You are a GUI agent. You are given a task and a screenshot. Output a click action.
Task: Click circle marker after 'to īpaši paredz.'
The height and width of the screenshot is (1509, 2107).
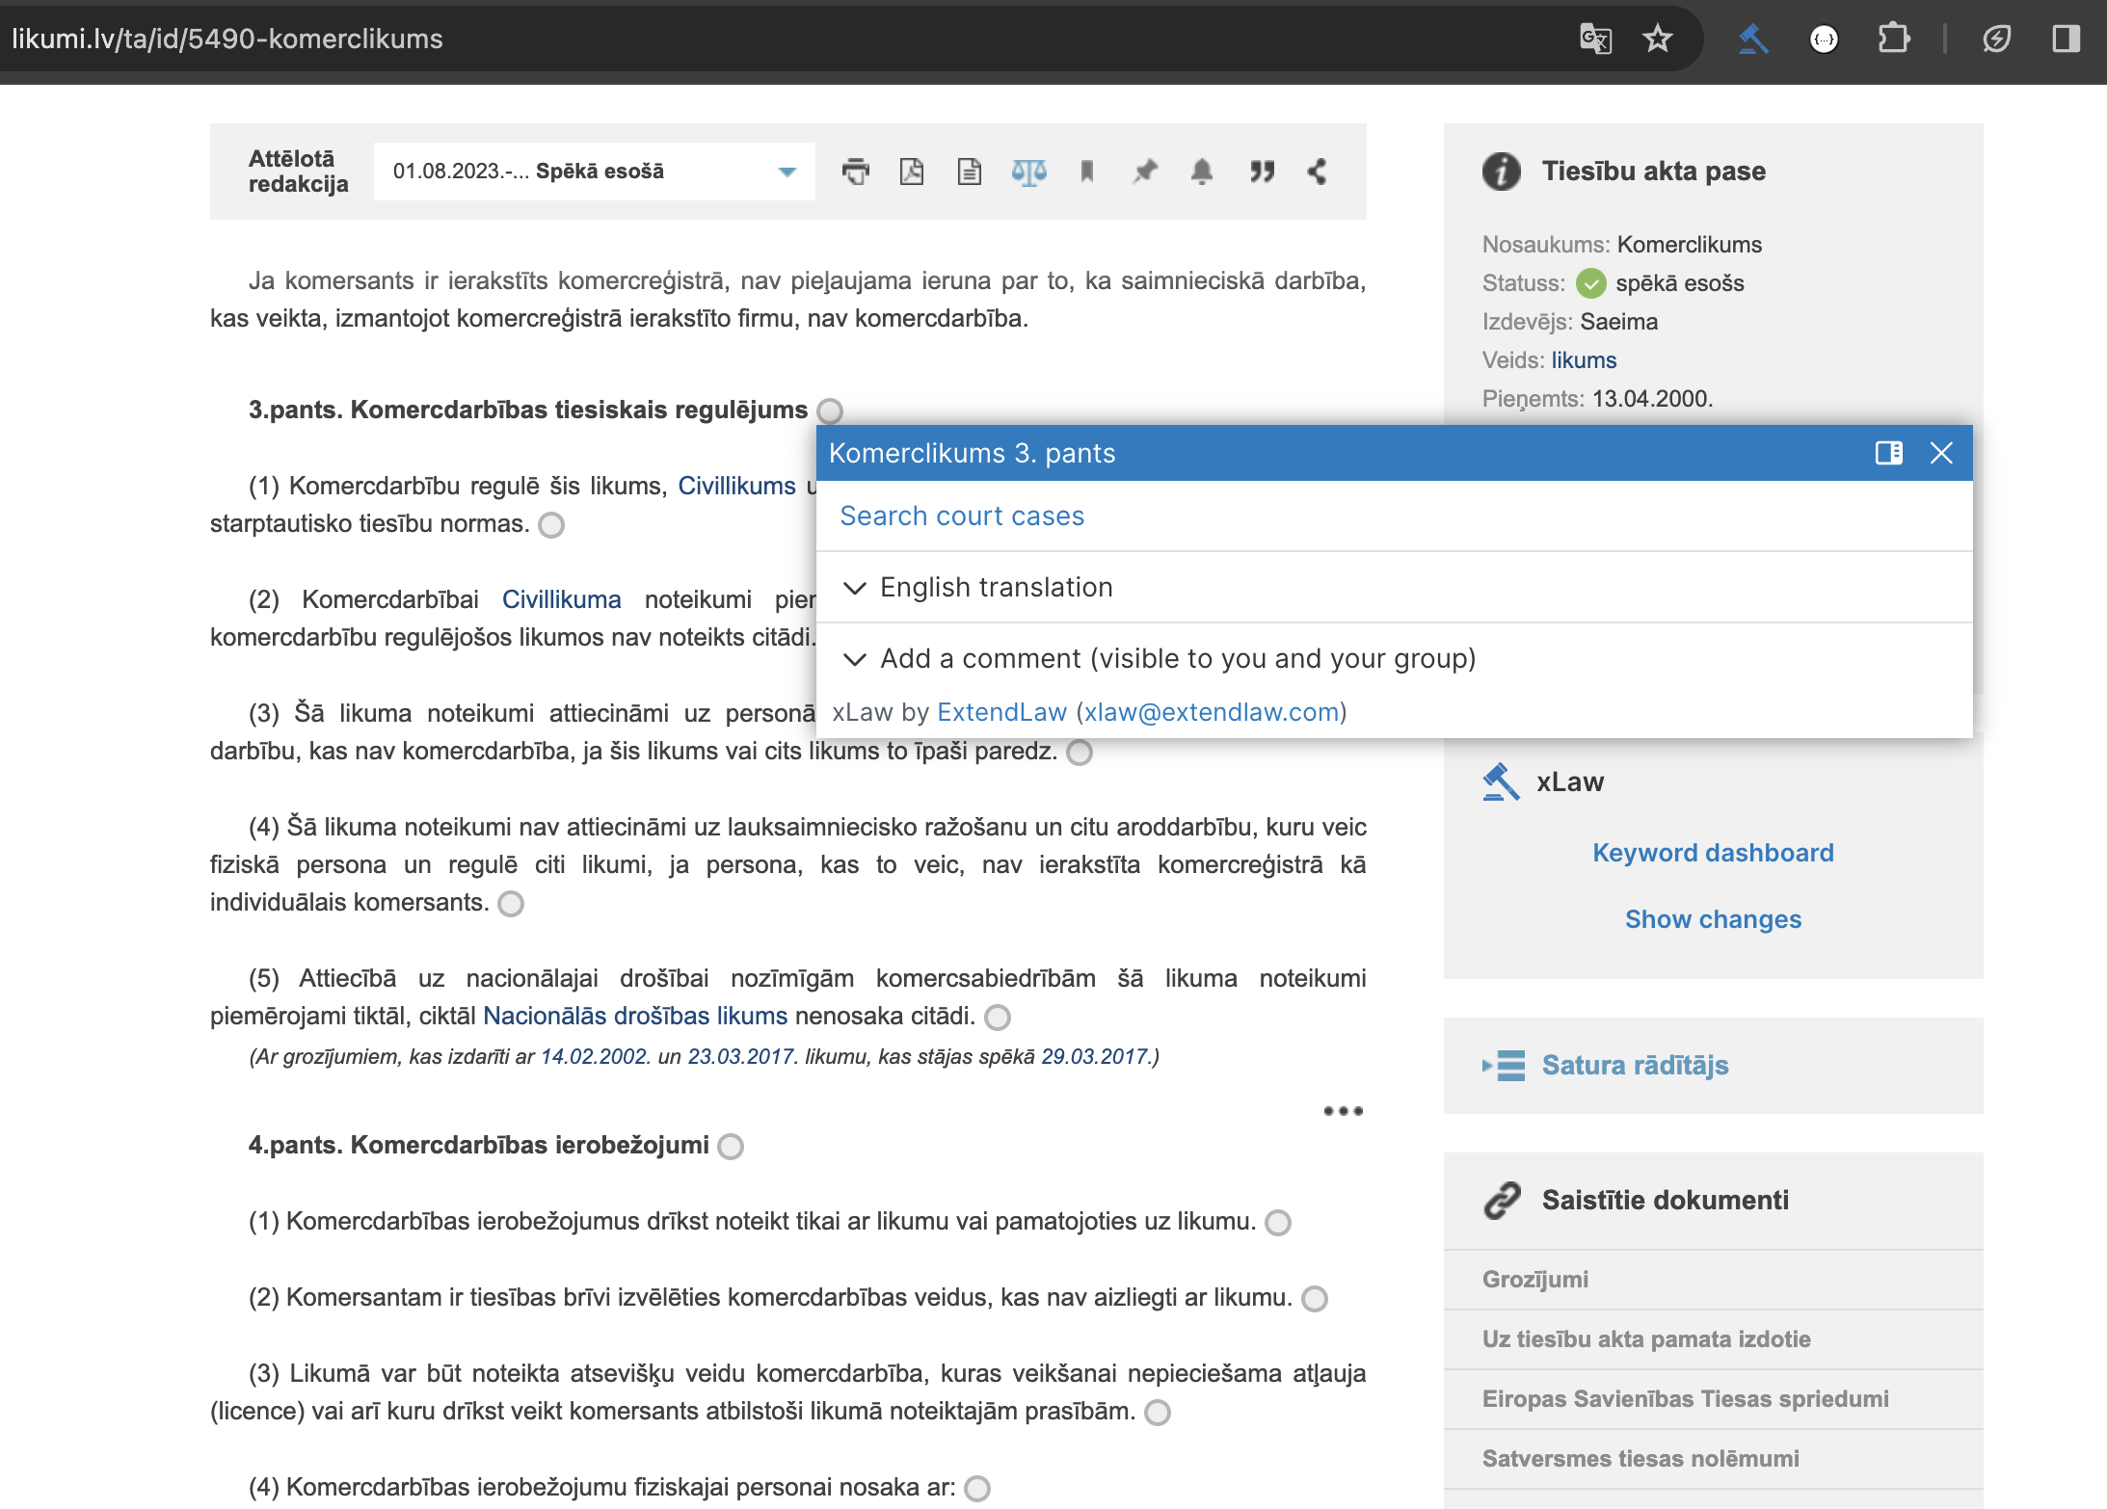pyautogui.click(x=1080, y=753)
